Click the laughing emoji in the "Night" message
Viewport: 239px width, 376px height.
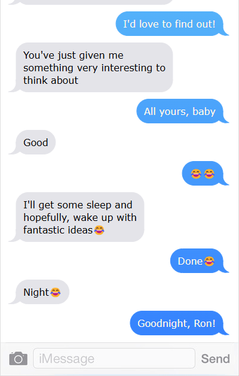[55, 292]
